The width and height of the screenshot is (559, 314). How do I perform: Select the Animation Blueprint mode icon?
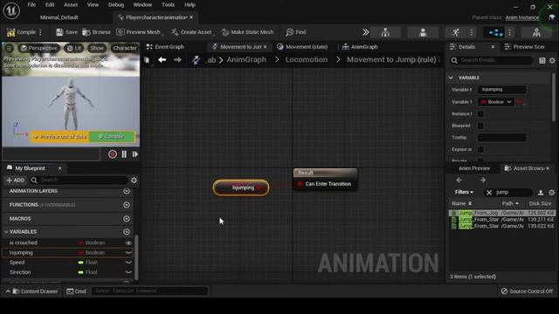[495, 32]
